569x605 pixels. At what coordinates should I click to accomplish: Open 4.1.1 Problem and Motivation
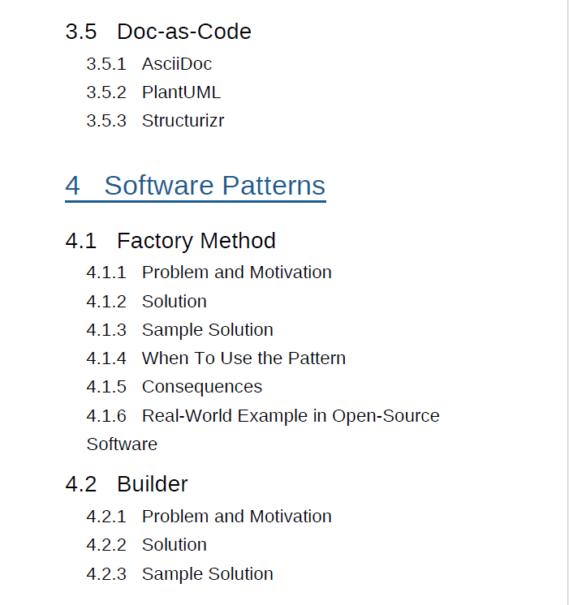[236, 272]
